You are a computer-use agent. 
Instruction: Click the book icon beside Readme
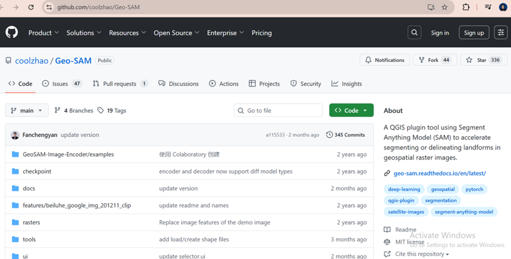(387, 230)
